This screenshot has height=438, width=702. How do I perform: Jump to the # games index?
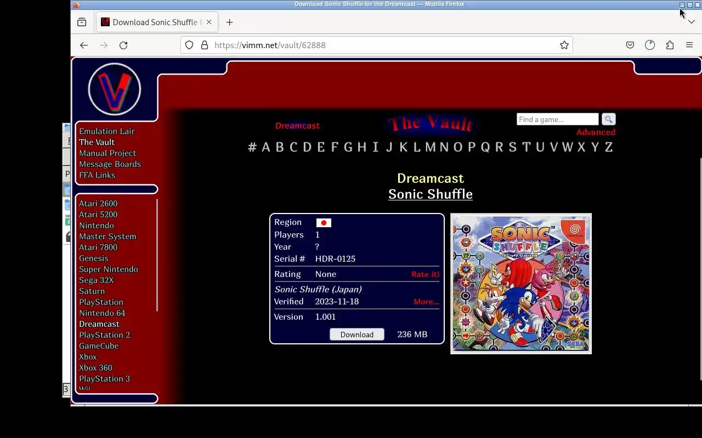pyautogui.click(x=252, y=147)
